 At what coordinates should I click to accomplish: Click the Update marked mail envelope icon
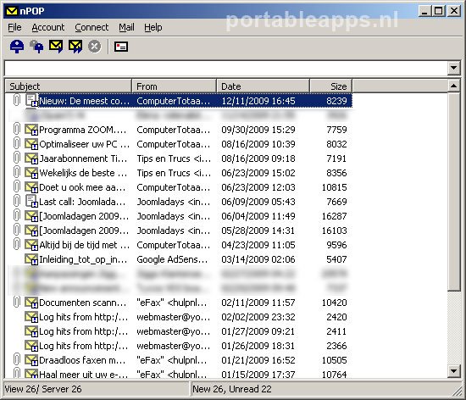(56, 47)
